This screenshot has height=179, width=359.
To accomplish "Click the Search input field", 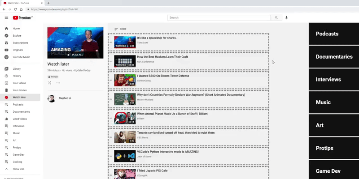I will [x=219, y=17].
